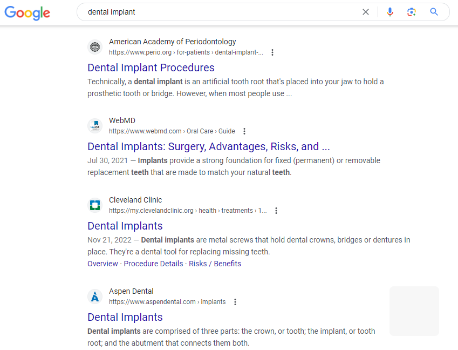Image resolution: width=458 pixels, height=350 pixels.
Task: Start voice search with the microphone icon
Action: (389, 12)
